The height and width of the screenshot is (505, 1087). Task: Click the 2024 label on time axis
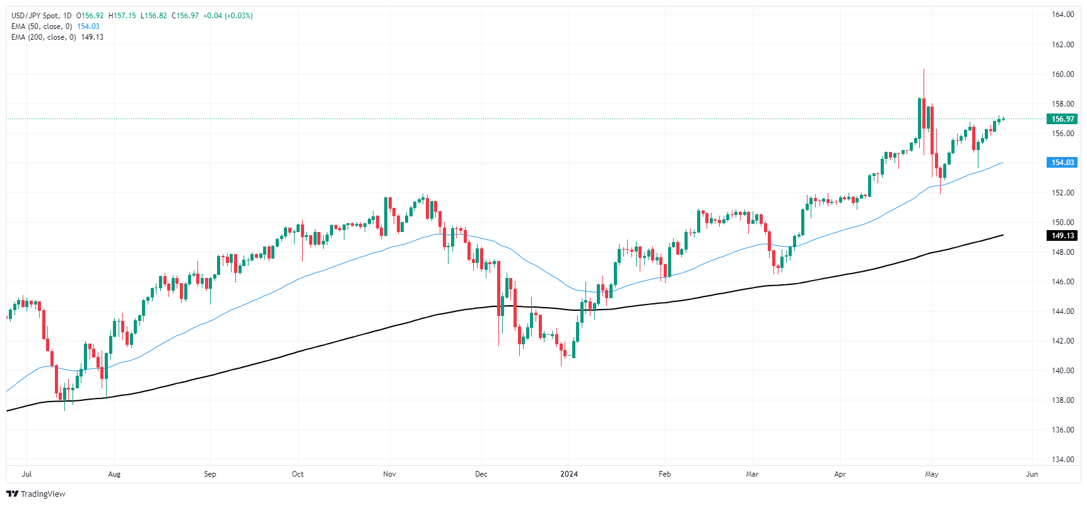point(569,474)
